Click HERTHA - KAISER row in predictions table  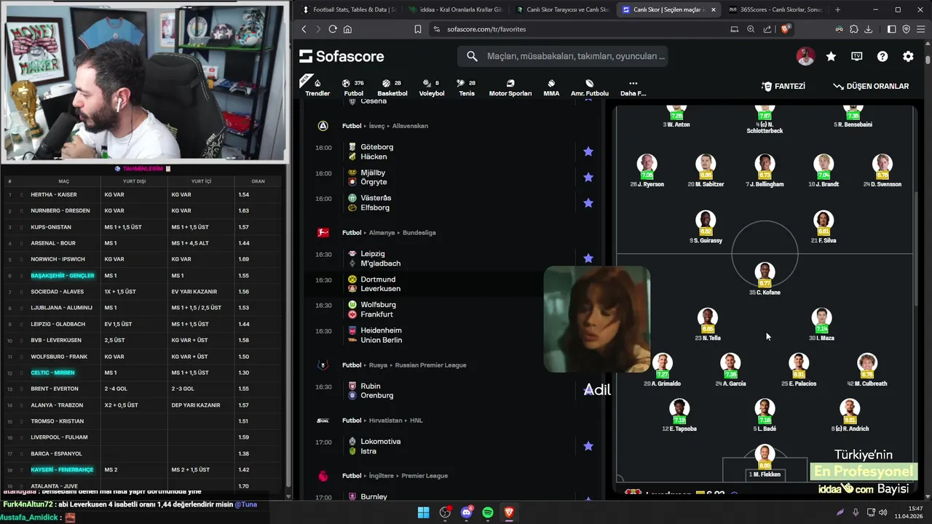tap(143, 194)
